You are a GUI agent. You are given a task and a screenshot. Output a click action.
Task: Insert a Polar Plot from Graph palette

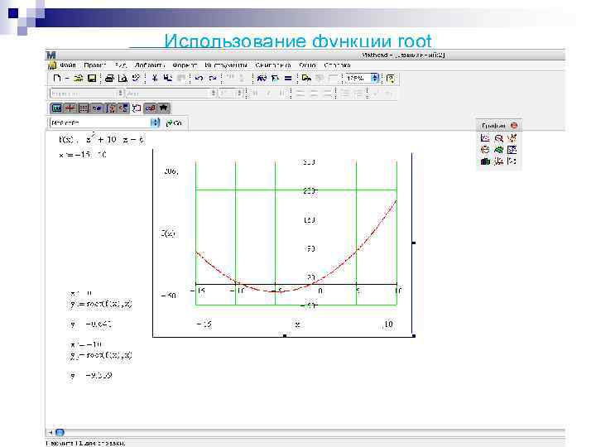pos(485,150)
